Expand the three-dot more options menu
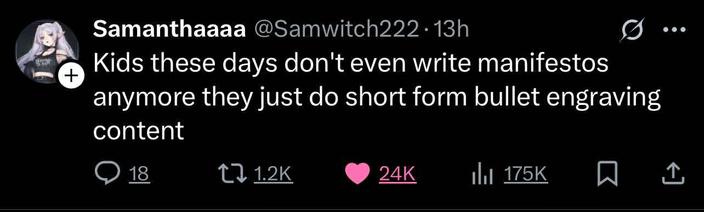This screenshot has height=212, width=704. pyautogui.click(x=674, y=31)
